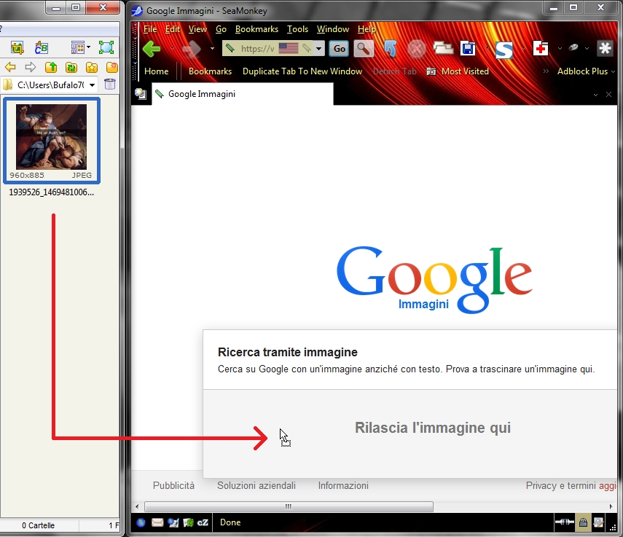
Task: Click the padlock security icon
Action: pos(583,522)
